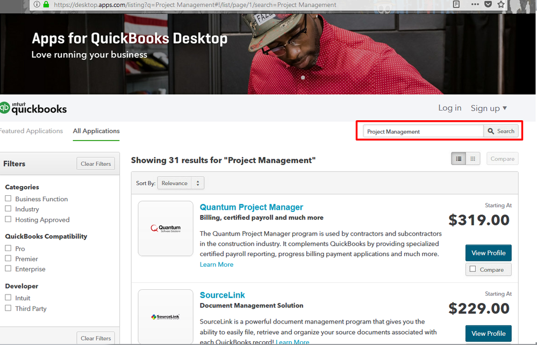Viewport: 537px width, 345px height.
Task: Click Billing, certified payroll subtitle text
Action: [x=261, y=217]
